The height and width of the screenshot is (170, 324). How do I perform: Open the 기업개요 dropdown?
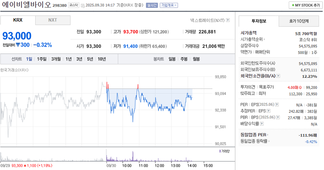[168, 6]
